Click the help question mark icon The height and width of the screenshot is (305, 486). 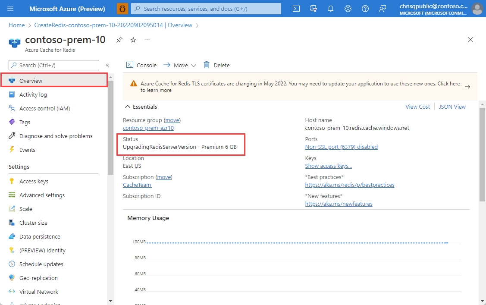[365, 9]
